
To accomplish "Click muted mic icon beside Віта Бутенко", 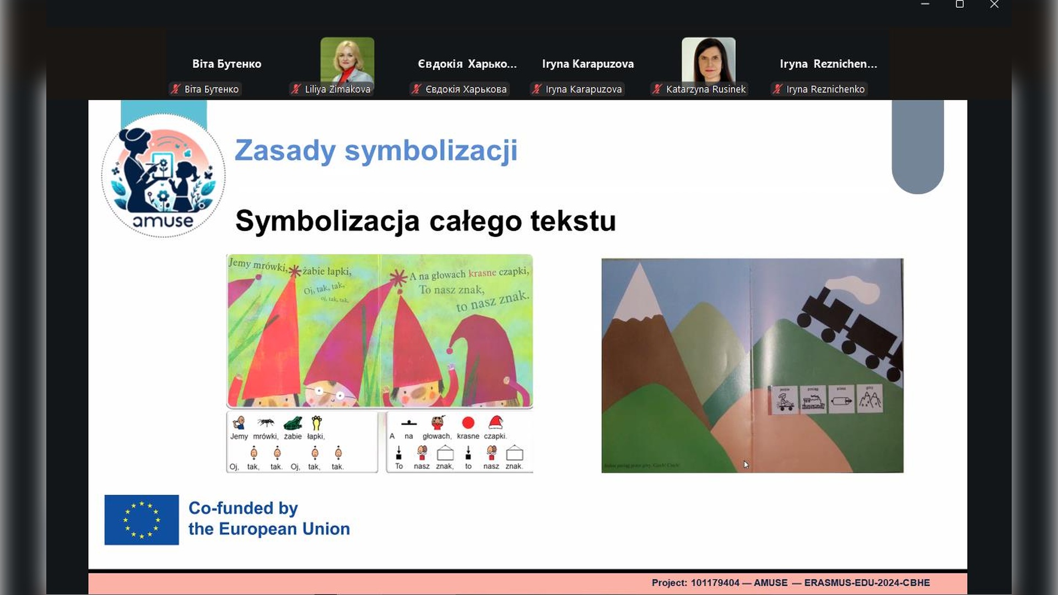I will pos(176,89).
